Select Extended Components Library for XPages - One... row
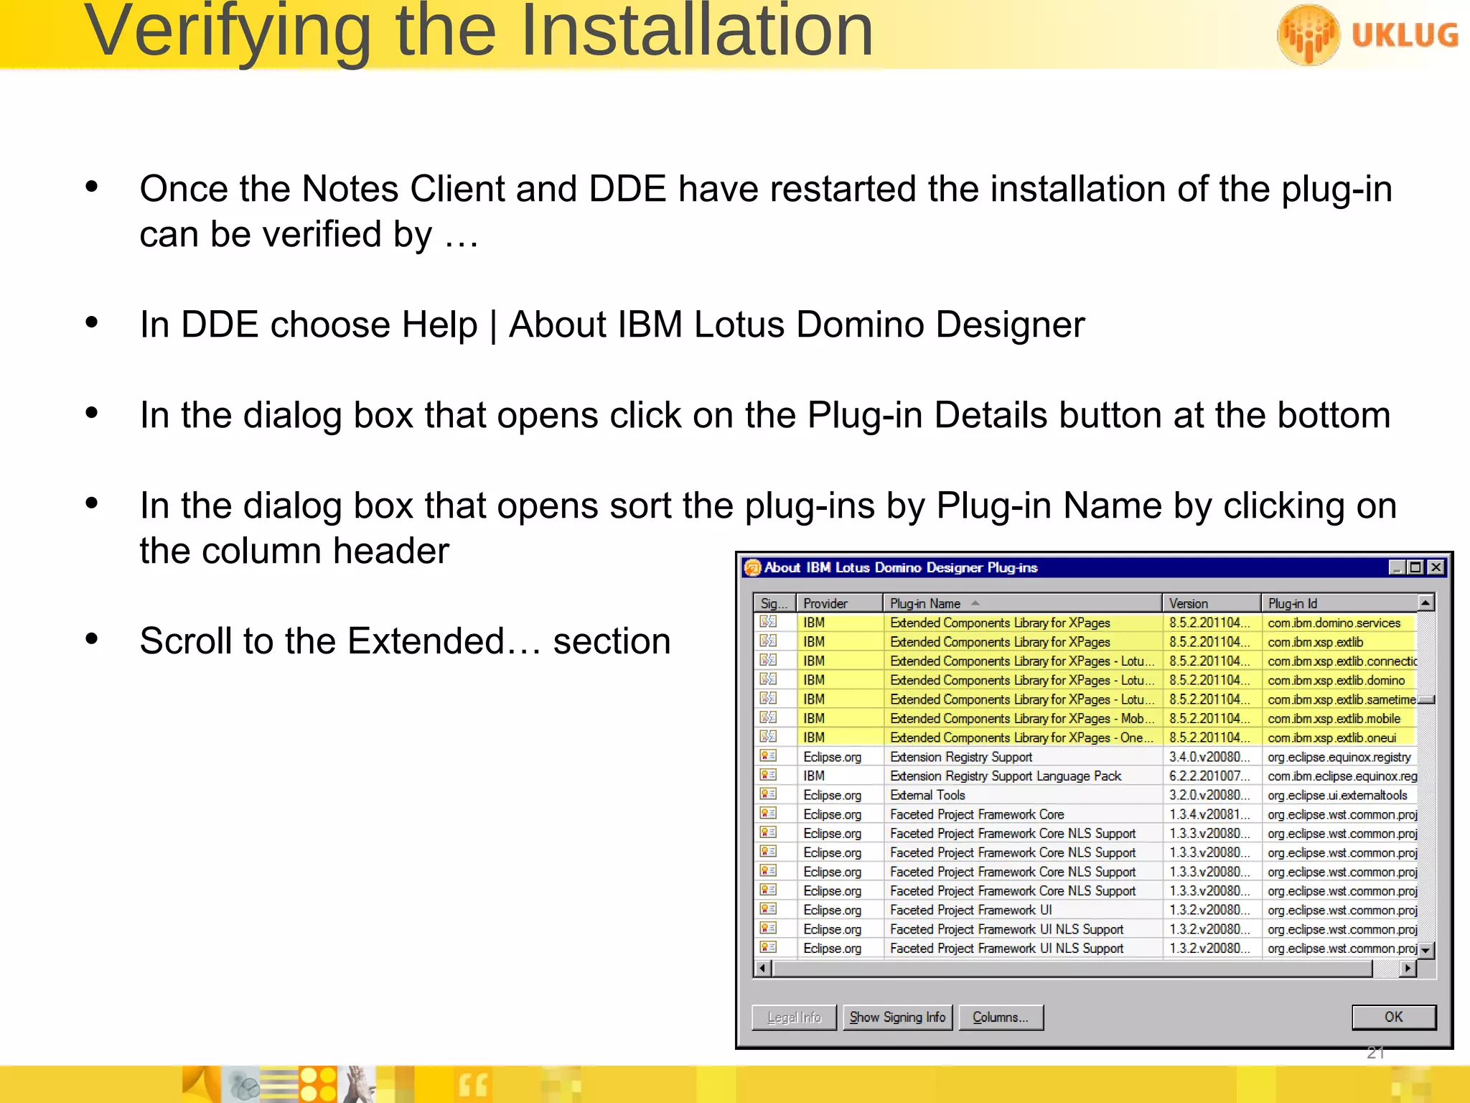 [x=1085, y=737]
